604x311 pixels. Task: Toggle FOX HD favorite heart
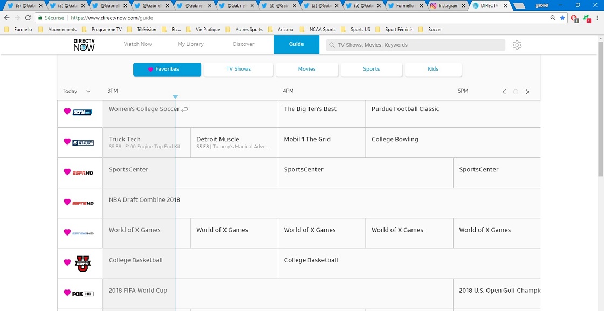coord(67,293)
